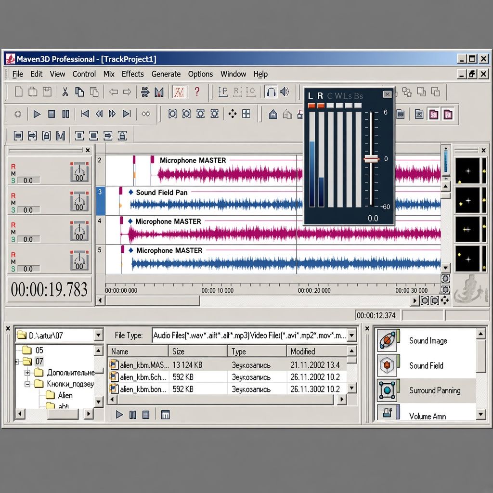The image size is (493, 493).
Task: Click the Record circle icon in transport toolbar
Action: click(18, 114)
